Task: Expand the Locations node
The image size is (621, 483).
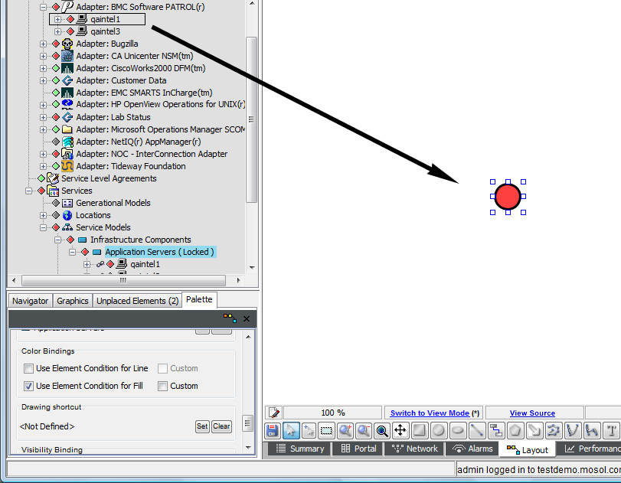Action: tap(43, 215)
